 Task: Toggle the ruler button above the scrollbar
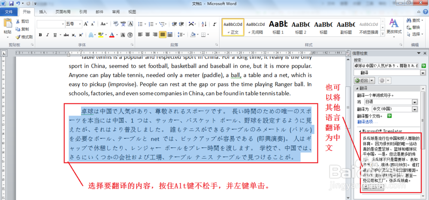click(348, 53)
